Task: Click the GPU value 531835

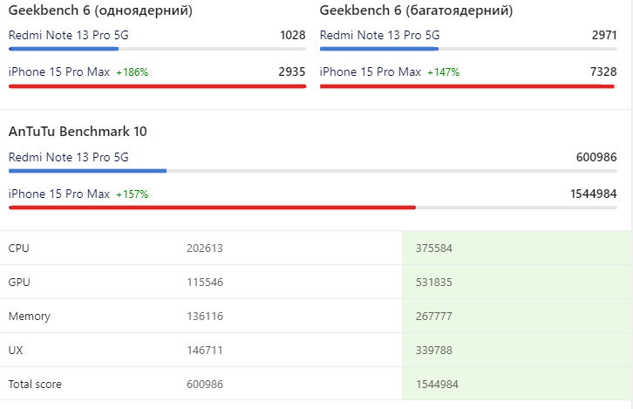Action: click(434, 283)
